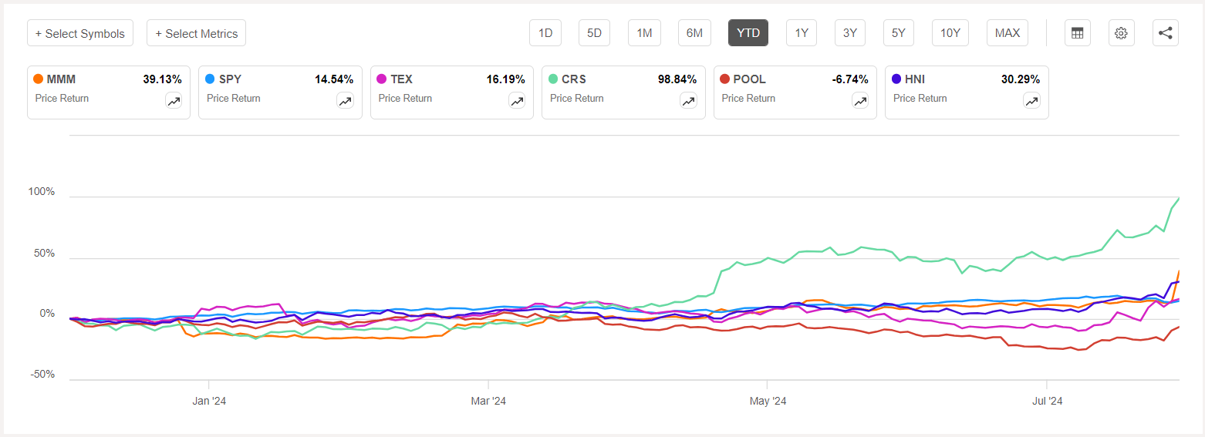Image resolution: width=1205 pixels, height=437 pixels.
Task: Switch chart range to 6M
Action: (694, 33)
